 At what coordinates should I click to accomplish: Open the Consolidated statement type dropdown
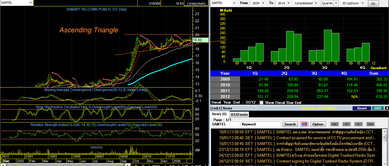tap(315, 3)
